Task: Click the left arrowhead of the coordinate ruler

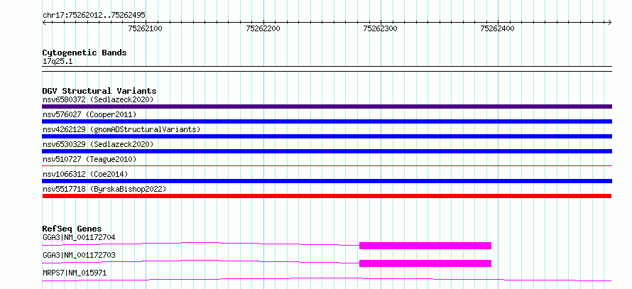Action: click(x=44, y=22)
